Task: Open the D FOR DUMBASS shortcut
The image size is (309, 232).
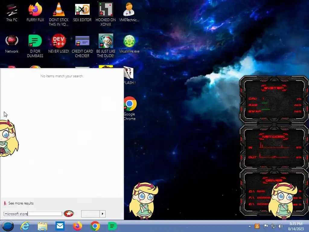Action: tap(35, 46)
